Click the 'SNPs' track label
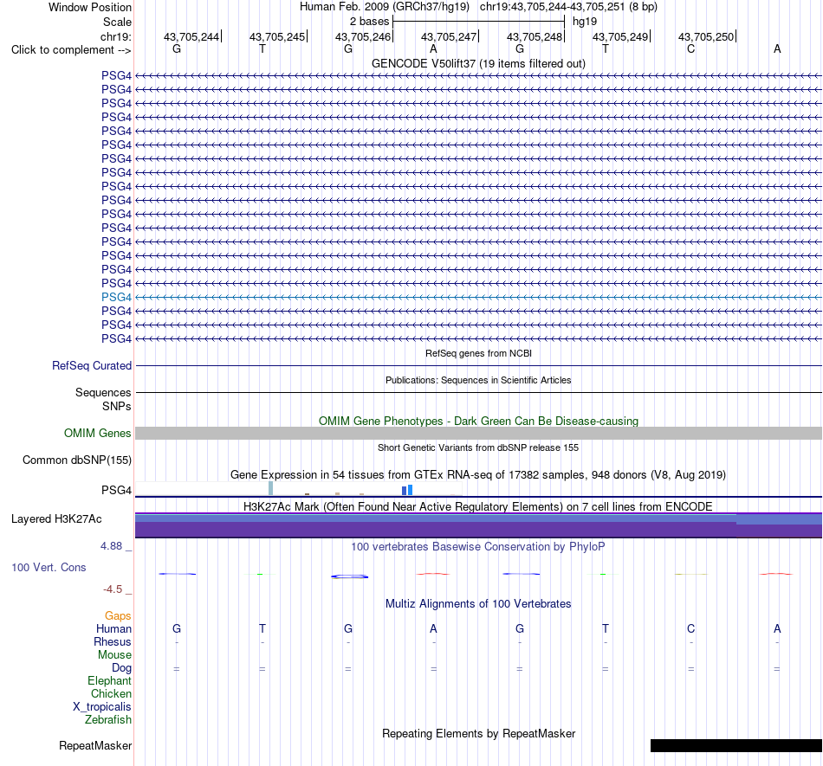 coord(117,406)
